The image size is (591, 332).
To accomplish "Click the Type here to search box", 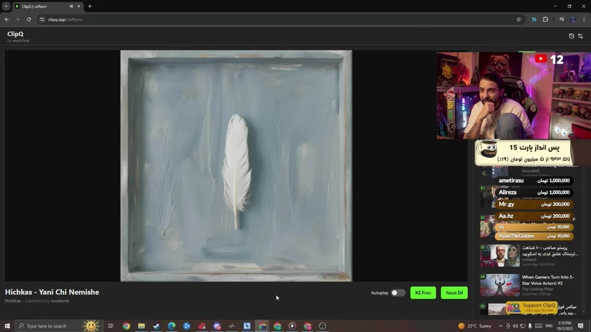I will tap(59, 326).
